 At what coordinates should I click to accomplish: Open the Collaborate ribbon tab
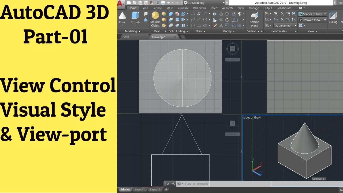[284, 8]
